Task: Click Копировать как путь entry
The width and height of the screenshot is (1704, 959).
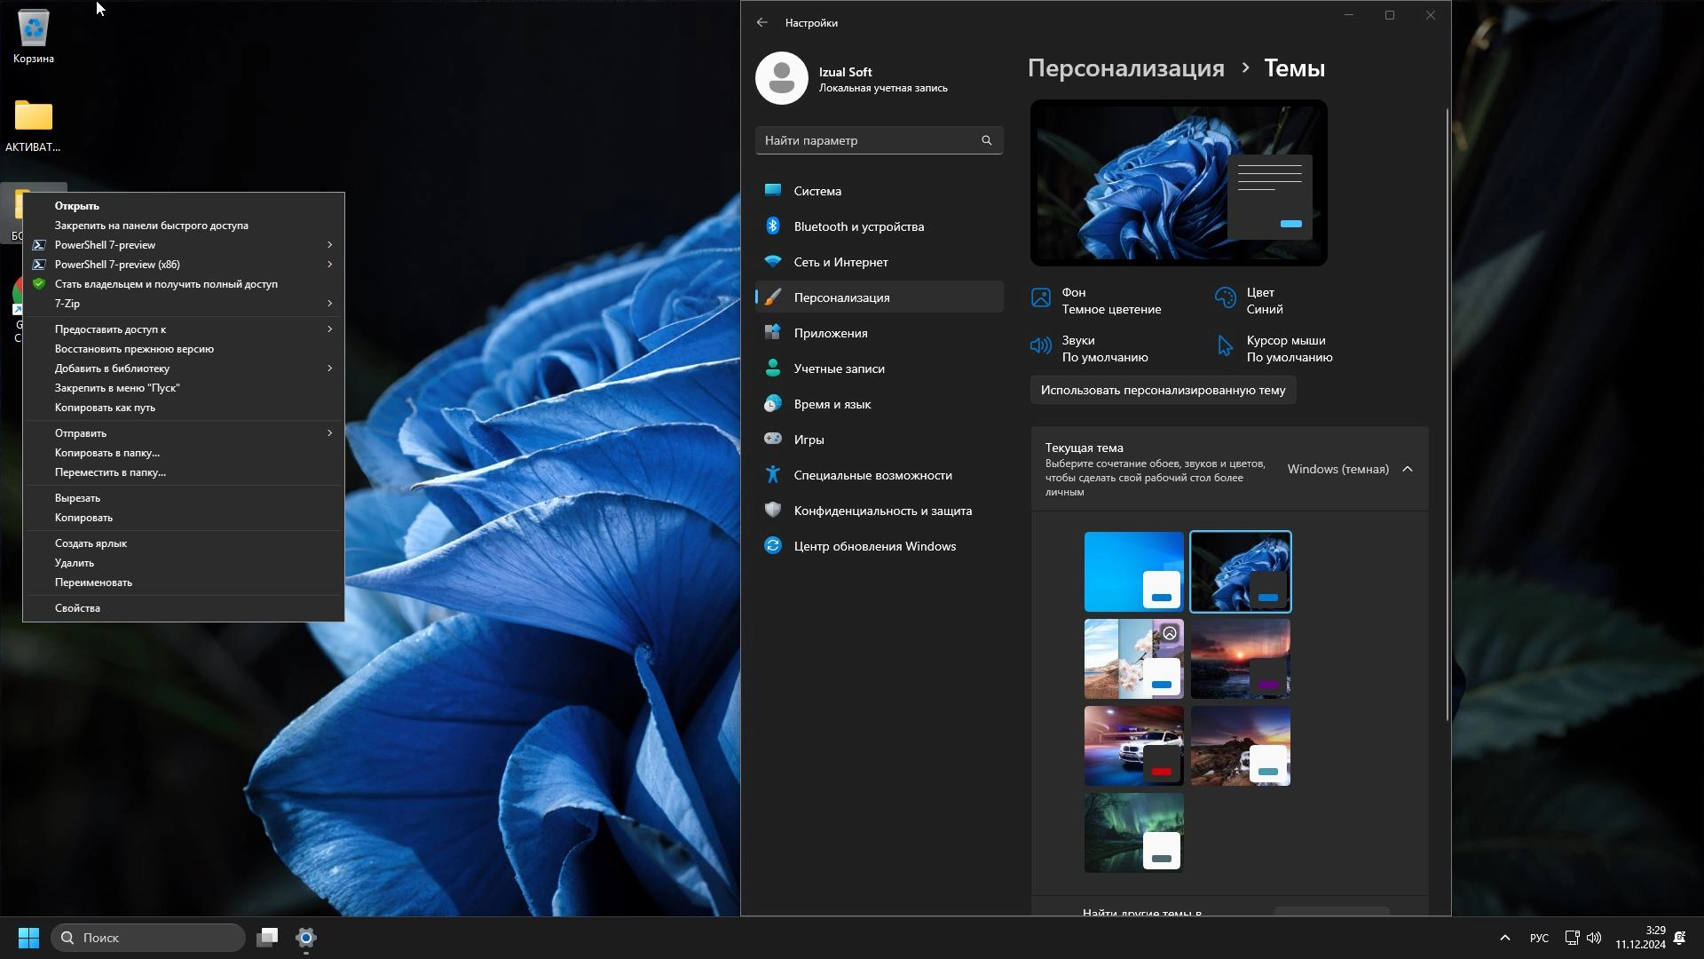Action: [105, 408]
